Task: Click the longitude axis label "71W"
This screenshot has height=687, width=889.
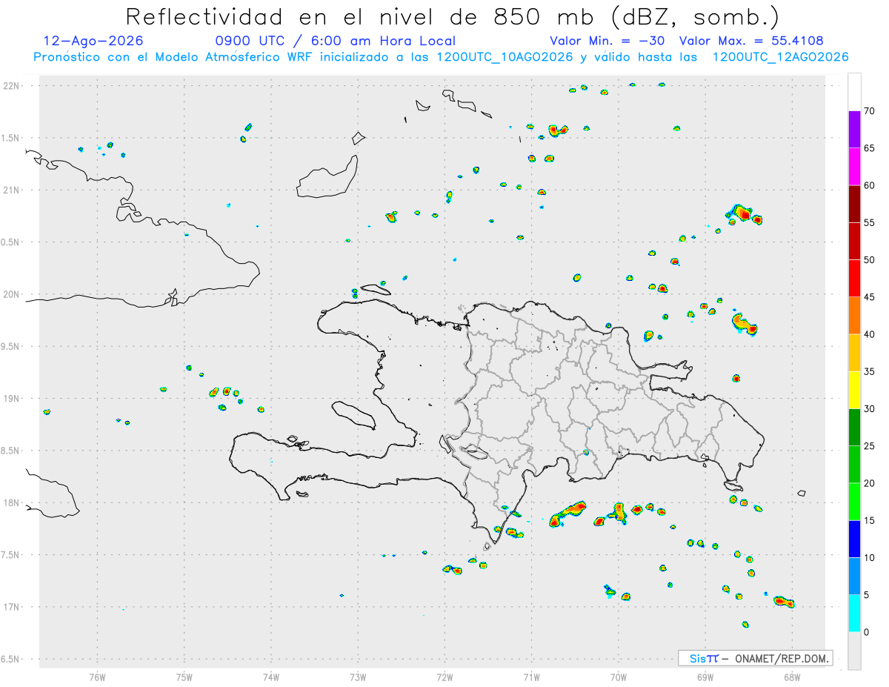Action: click(531, 677)
